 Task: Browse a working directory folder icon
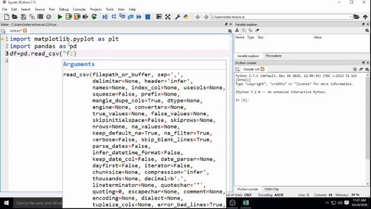click(x=357, y=17)
